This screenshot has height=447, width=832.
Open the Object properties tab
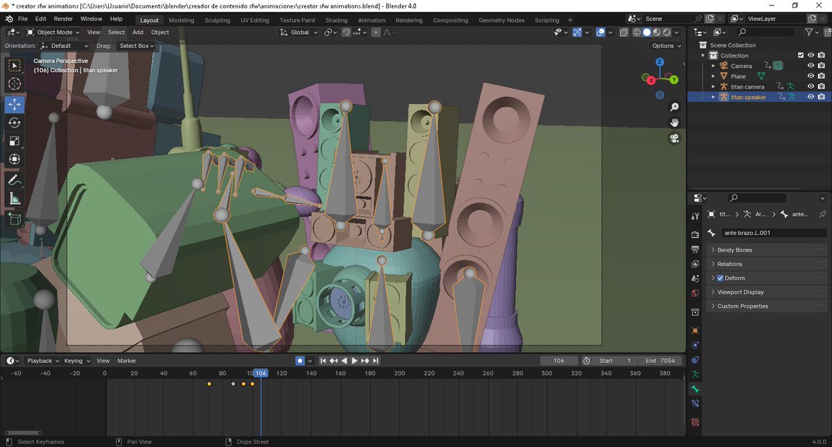695,331
